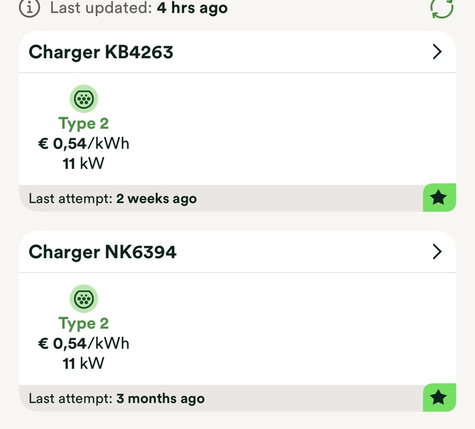This screenshot has width=475, height=429.
Task: Expand Charger NK6394 using its chevron
Action: coord(437,252)
